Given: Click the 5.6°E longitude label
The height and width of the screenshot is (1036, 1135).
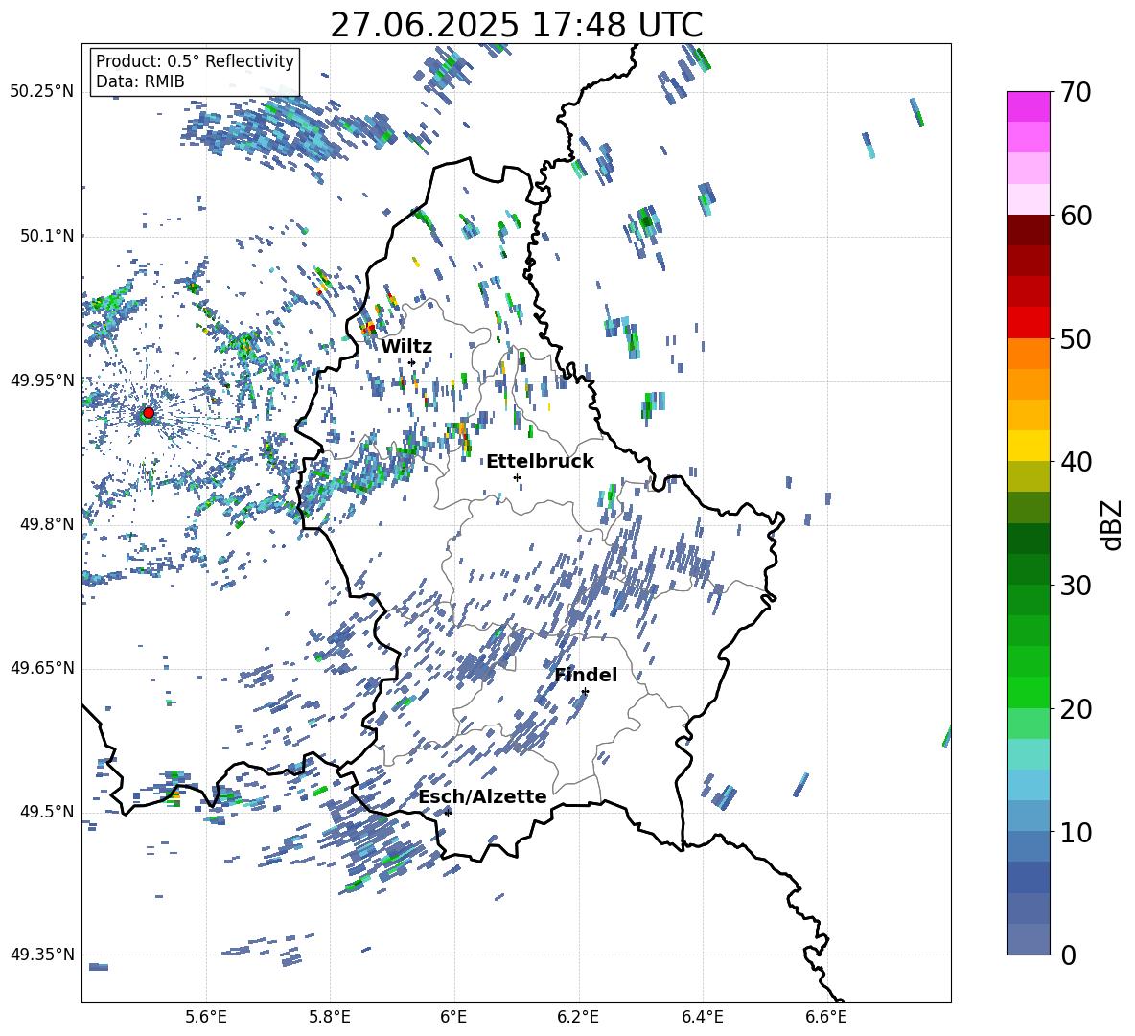Looking at the screenshot, I should click(x=206, y=1017).
